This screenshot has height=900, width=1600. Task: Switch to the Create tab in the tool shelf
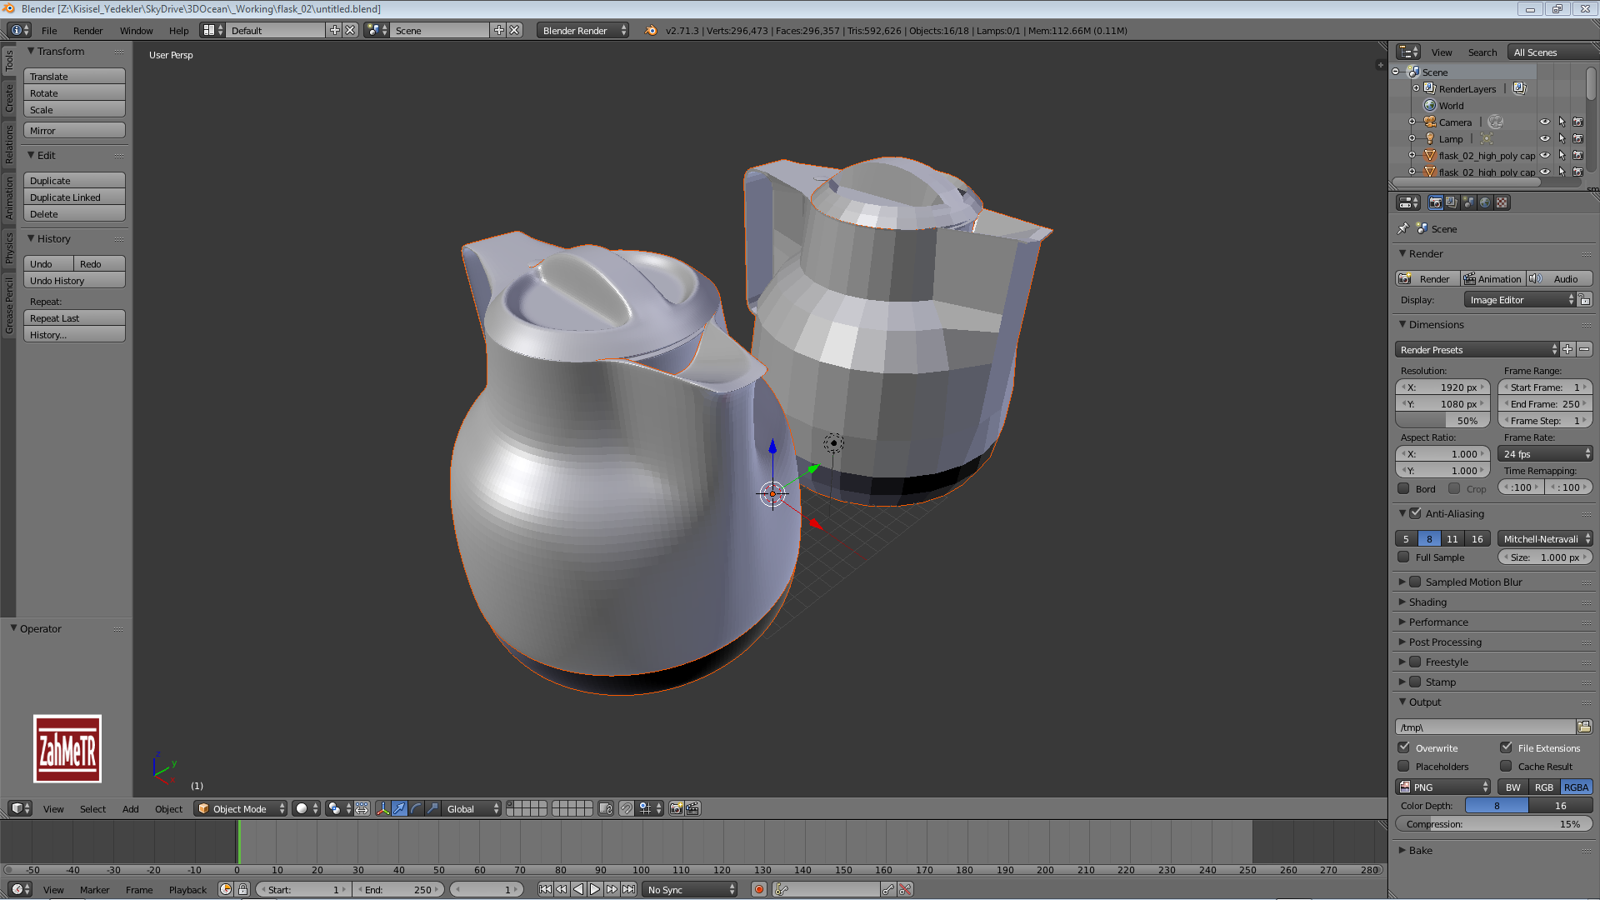coord(9,98)
